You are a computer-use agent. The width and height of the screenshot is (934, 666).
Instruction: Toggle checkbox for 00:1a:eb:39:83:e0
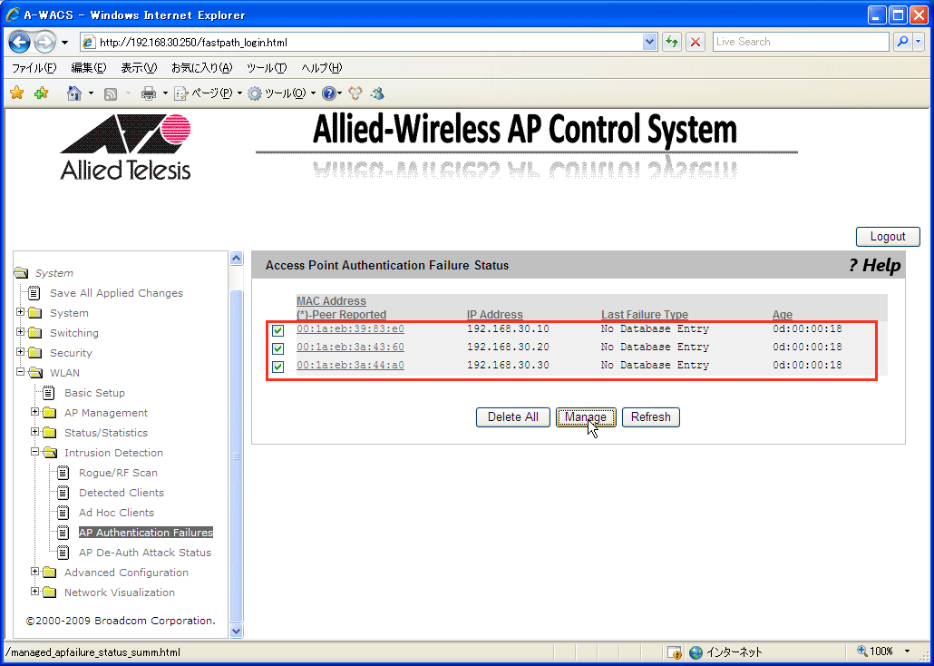coord(277,330)
